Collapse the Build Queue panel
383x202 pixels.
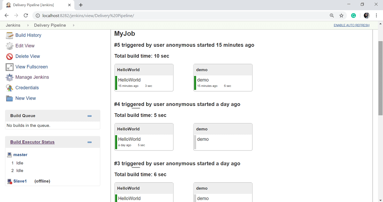(x=90, y=116)
